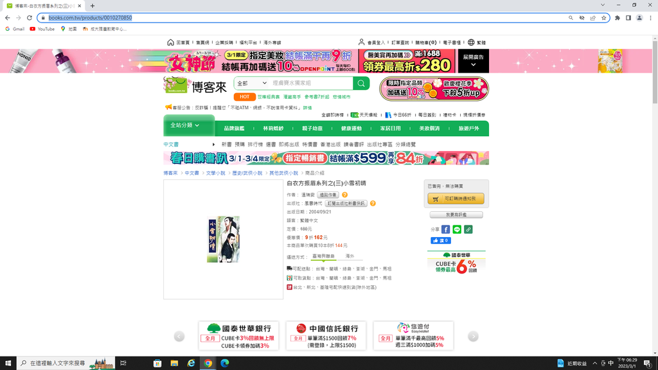Open the 排行榜 link in the book submenu
Viewport: 658px width, 370px height.
click(255, 145)
